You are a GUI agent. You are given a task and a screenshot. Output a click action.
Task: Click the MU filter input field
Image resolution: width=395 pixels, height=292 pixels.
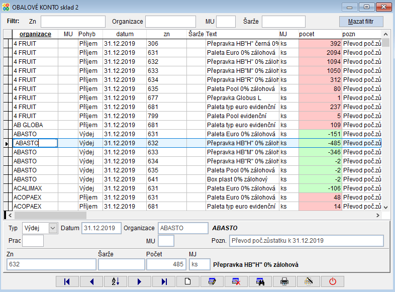226,22
